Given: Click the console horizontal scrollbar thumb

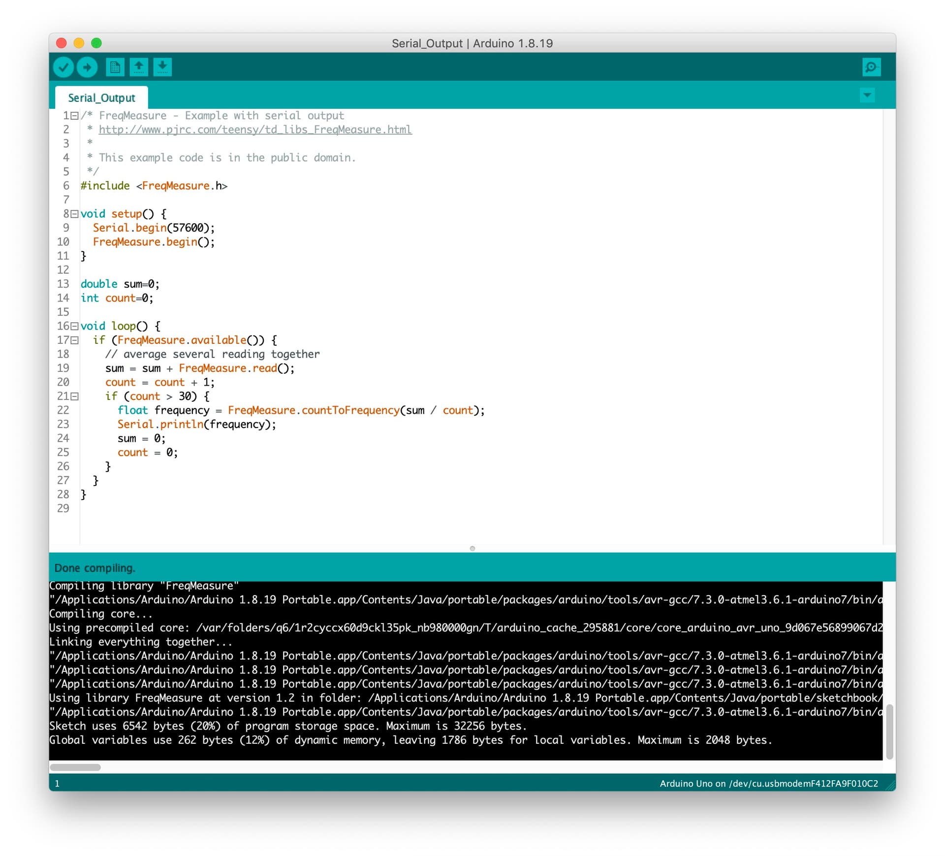Looking at the screenshot, I should pos(75,767).
